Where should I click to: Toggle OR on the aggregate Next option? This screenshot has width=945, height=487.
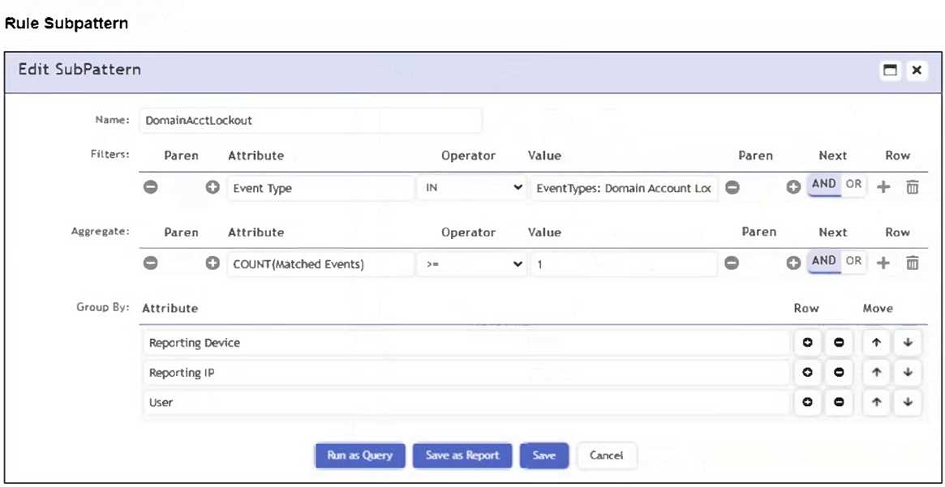[x=853, y=261]
